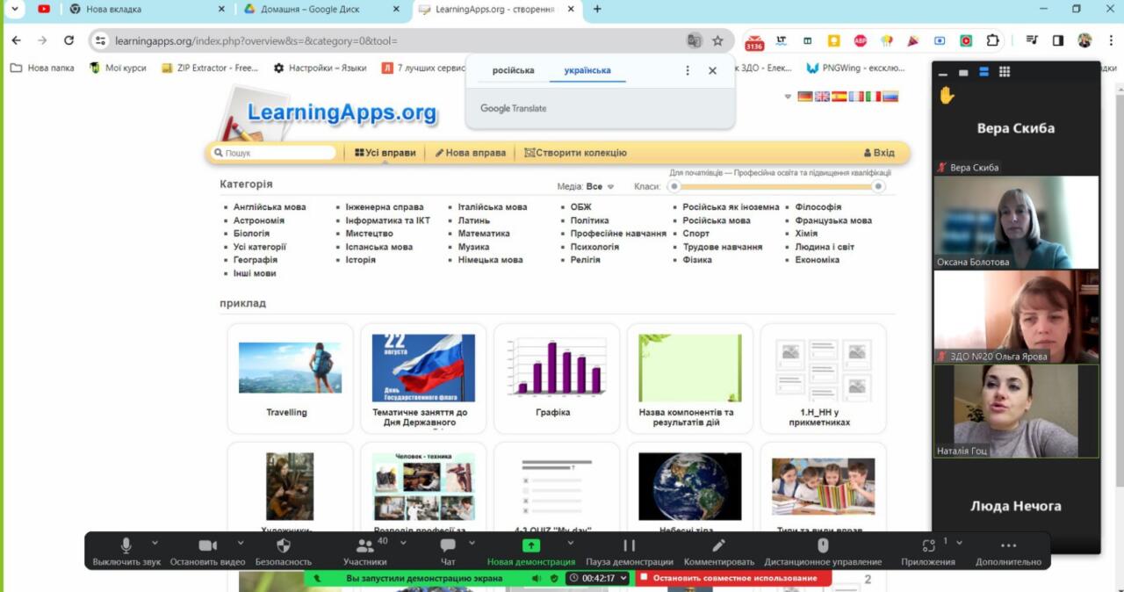
Task: Click Пауза демонстрации in Zoom toolbar
Action: coord(630,550)
